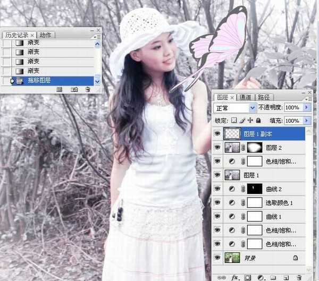This screenshot has width=319, height=281.
Task: Switch to the 动作 tab
Action: point(46,35)
